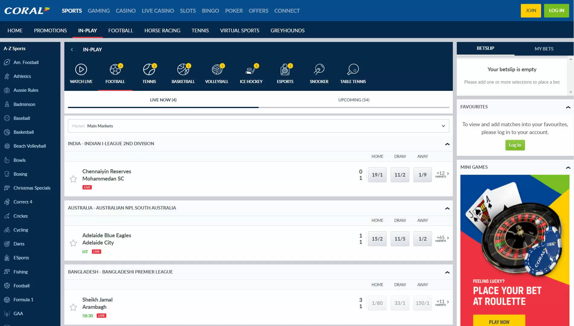Open the My Bets tab

(544, 49)
